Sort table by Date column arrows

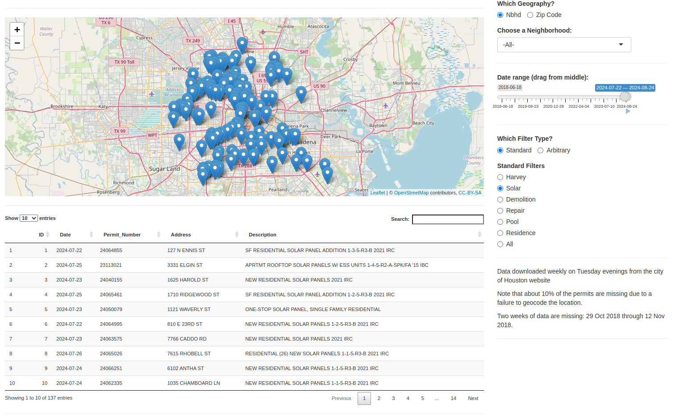(91, 235)
